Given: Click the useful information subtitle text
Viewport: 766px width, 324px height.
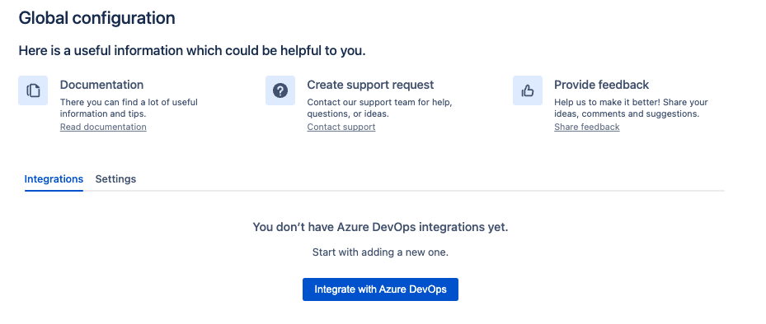Looking at the screenshot, I should [x=192, y=51].
